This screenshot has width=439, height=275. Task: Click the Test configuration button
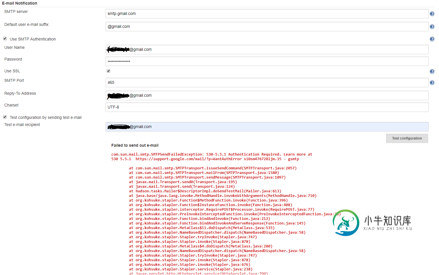click(x=407, y=138)
